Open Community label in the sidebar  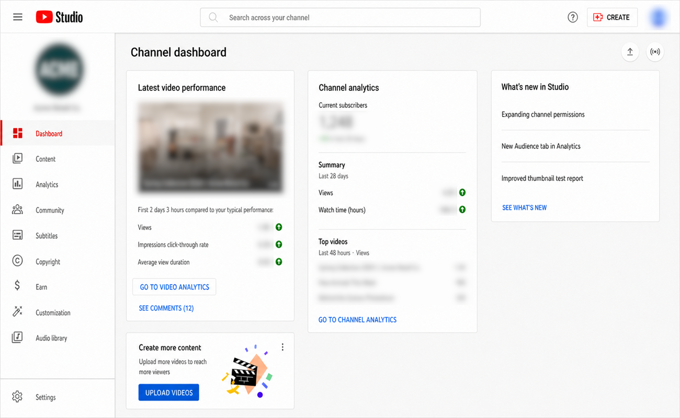(50, 210)
